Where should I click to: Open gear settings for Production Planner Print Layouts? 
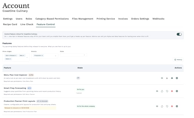tap(177, 106)
